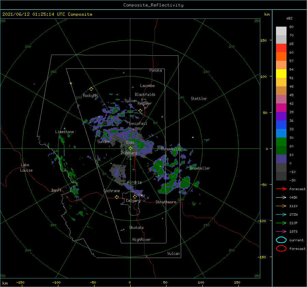Click the Limestone label
The width and height of the screenshot is (307, 287).
(x=64, y=132)
